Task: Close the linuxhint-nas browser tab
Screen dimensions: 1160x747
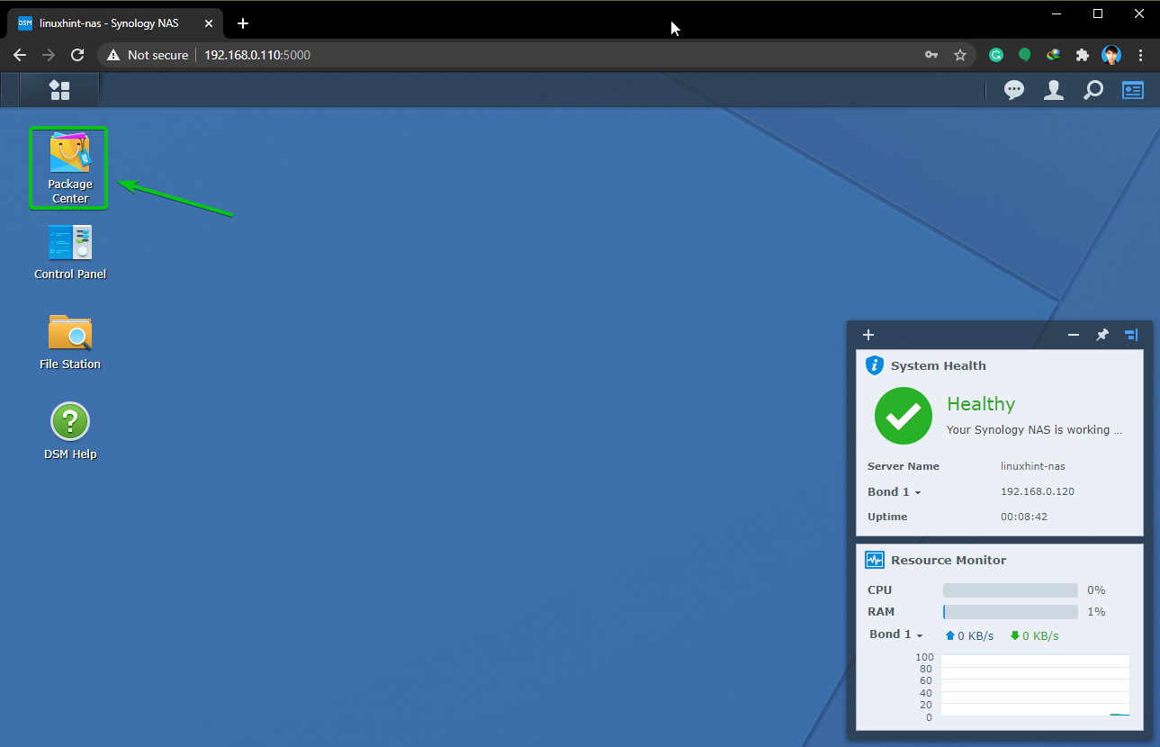Action: click(x=208, y=23)
